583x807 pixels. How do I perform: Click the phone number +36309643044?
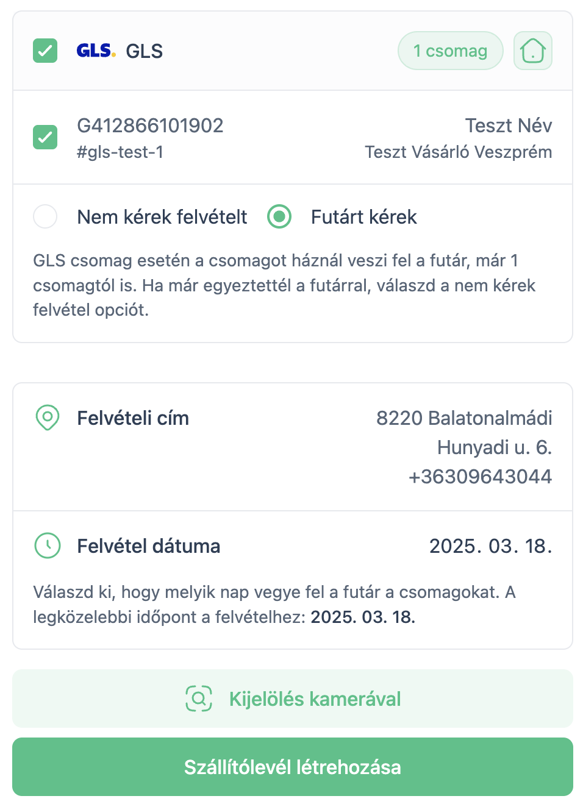coord(480,477)
